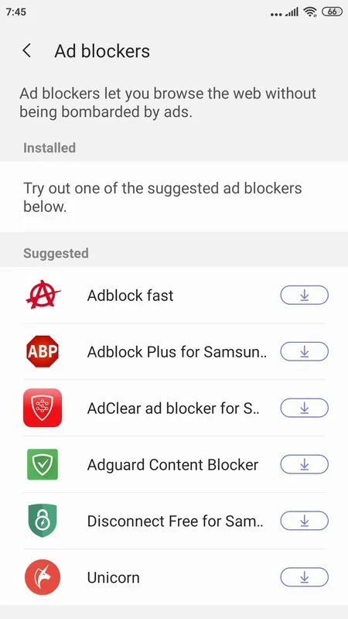Download Disconnect Free for Samsung

(304, 521)
